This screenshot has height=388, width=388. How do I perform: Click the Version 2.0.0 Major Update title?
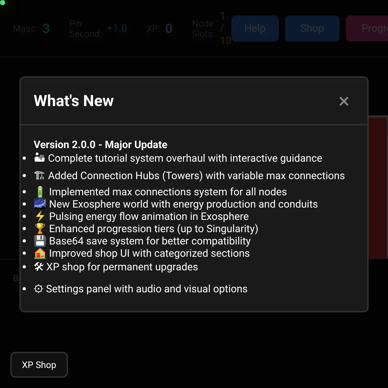click(101, 145)
